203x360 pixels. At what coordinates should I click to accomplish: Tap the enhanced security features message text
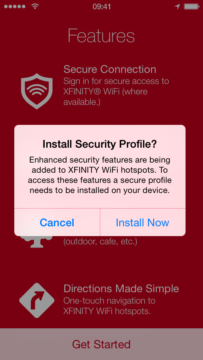tap(100, 175)
